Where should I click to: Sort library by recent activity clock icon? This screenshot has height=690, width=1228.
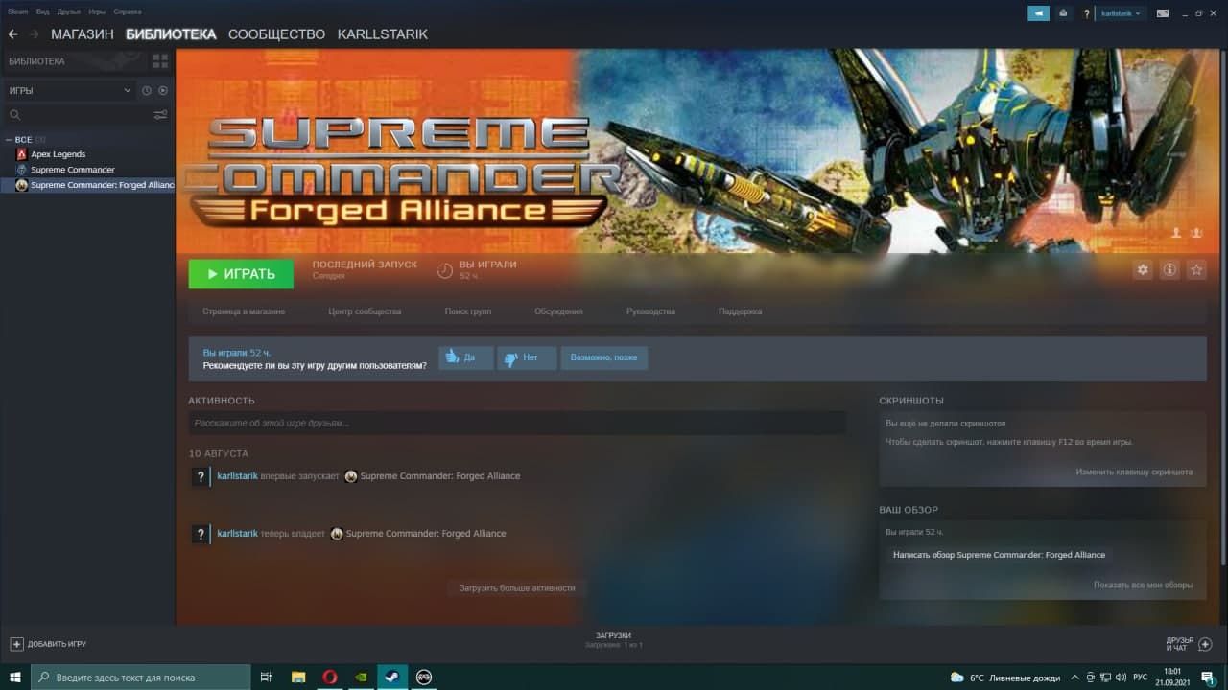147,90
